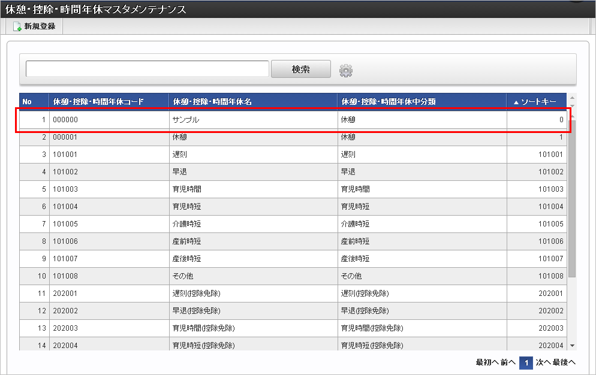Image resolution: width=596 pixels, height=375 pixels.
Task: Click the 産後時短 category cell in row 9
Action: (x=422, y=259)
